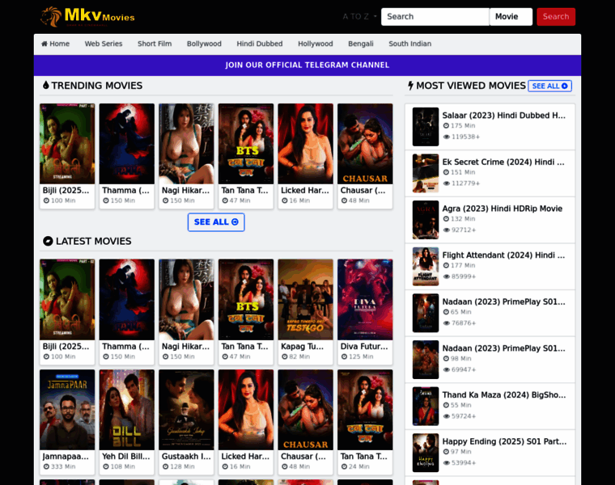
Task: Click the 108 Min duration on Yeh Dil Bill
Action: (123, 466)
